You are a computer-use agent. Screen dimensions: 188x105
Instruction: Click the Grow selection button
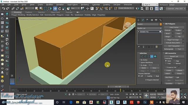point(154,68)
